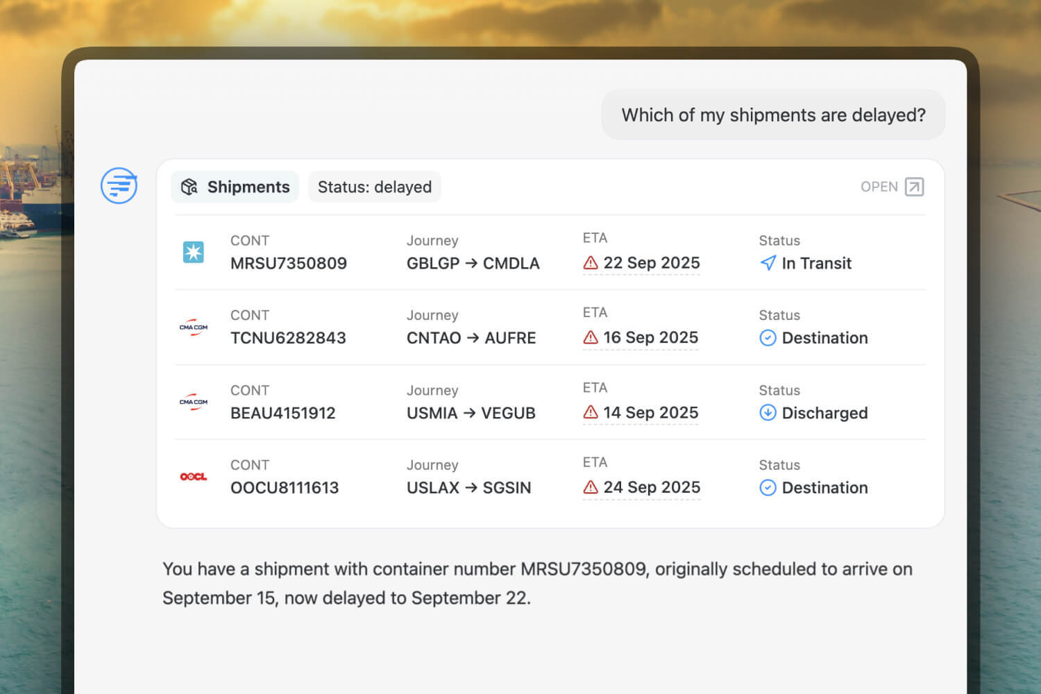Click ETA date 22 Sep 2025
The image size is (1041, 694).
click(x=652, y=263)
